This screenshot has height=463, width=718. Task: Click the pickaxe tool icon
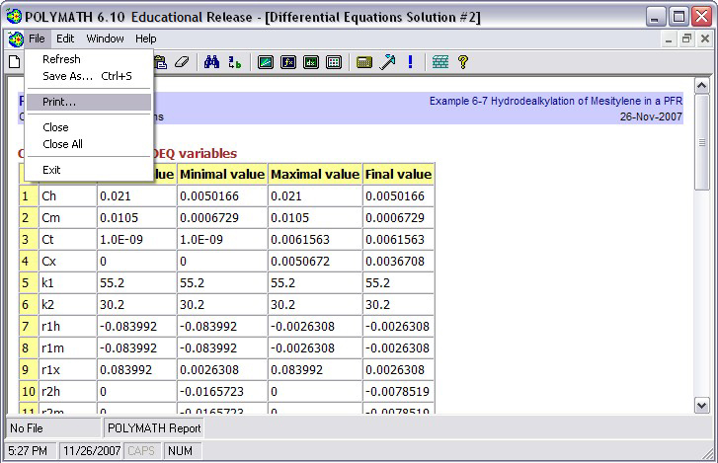tap(387, 61)
